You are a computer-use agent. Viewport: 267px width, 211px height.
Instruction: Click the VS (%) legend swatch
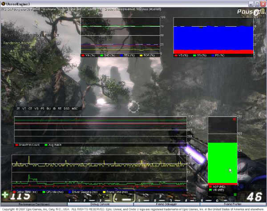tap(176, 56)
